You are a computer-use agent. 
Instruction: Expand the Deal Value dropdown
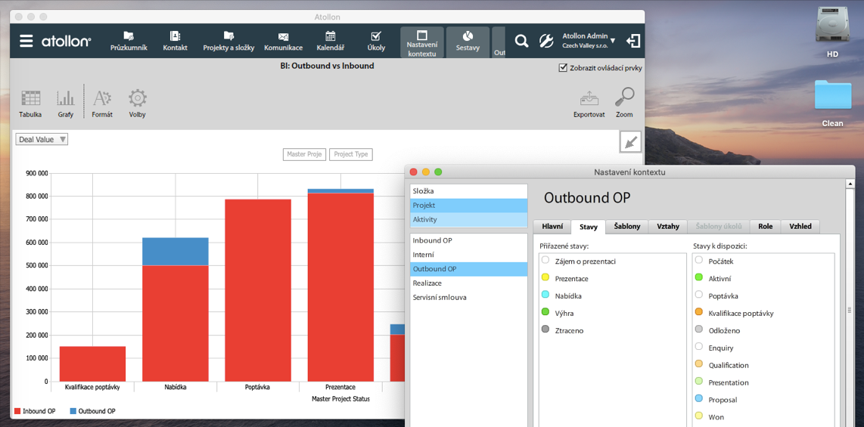pos(42,139)
